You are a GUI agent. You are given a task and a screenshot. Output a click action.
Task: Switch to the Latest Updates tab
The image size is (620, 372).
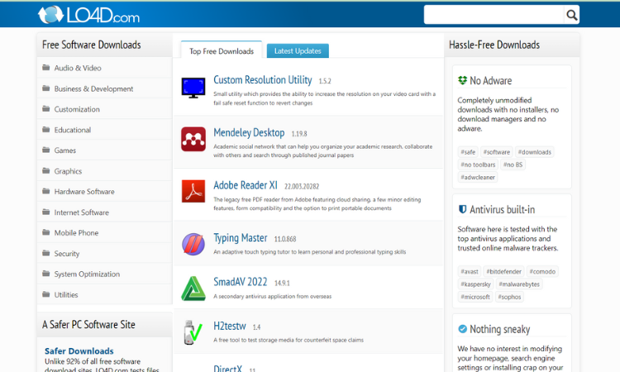(298, 51)
